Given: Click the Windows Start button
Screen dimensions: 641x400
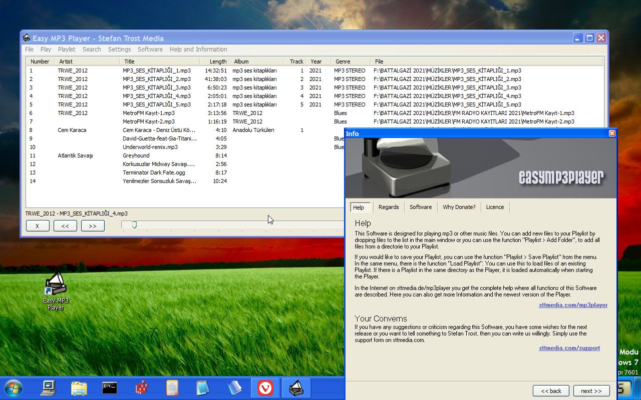Looking at the screenshot, I should pos(13,388).
